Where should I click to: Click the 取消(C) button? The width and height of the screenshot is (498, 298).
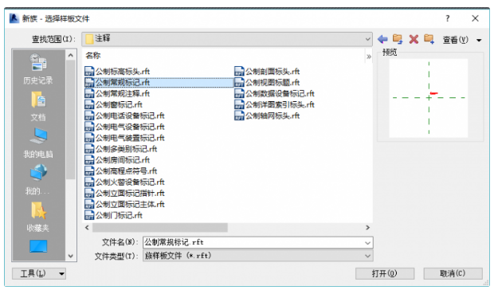click(x=453, y=273)
